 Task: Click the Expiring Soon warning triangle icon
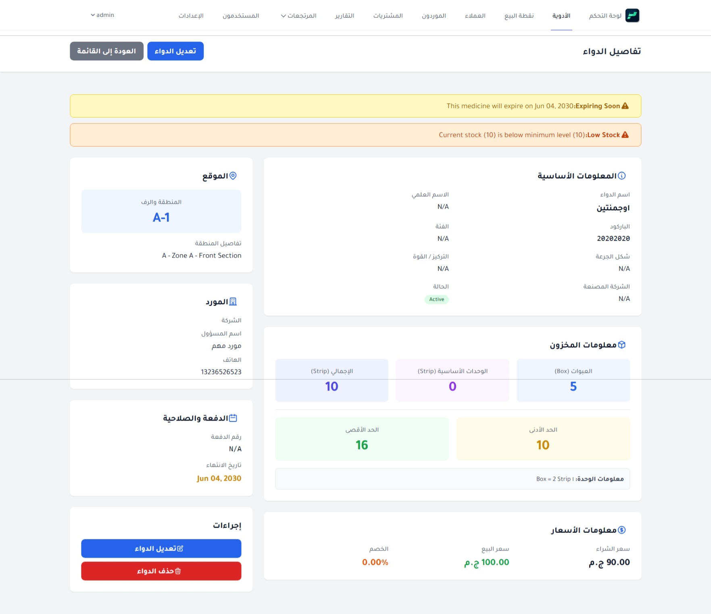pos(625,106)
